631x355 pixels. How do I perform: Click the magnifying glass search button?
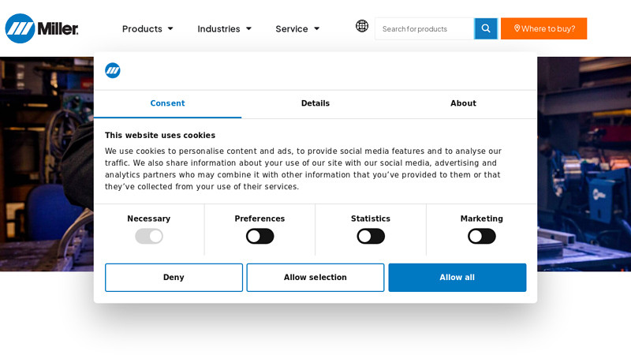[486, 28]
